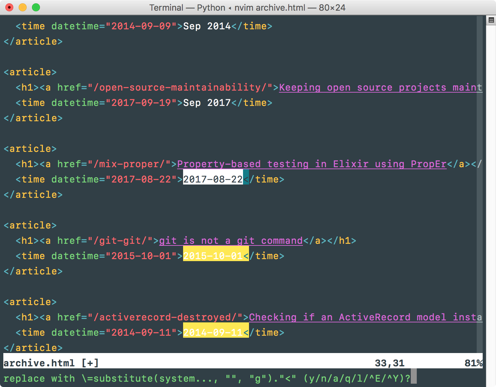Screen dimensions: 496x387
Task: Click the 'replace with' substitute prompt text
Action: click(39, 378)
